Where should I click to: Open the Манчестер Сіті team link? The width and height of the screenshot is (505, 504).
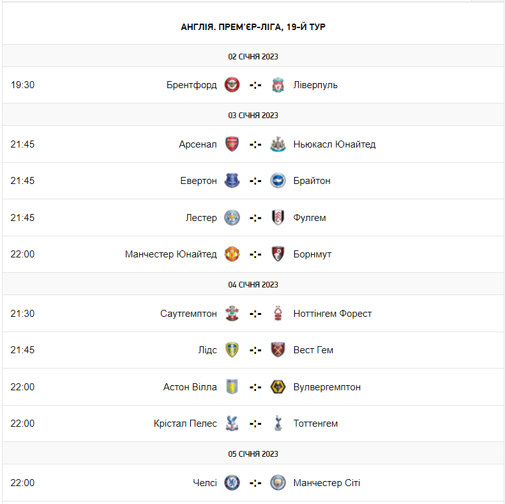(327, 483)
